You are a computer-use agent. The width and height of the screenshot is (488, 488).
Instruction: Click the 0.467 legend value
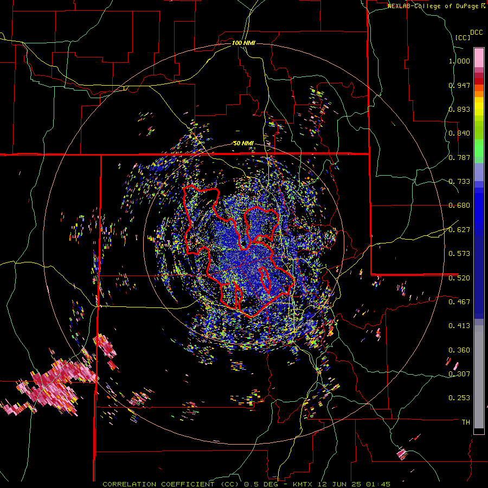tap(459, 302)
